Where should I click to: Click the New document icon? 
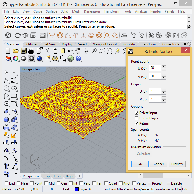8,51
